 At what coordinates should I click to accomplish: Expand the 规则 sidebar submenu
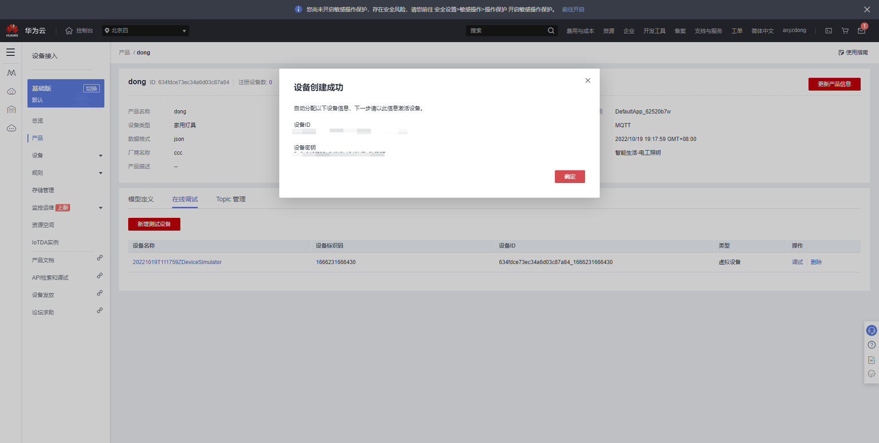pyautogui.click(x=101, y=173)
